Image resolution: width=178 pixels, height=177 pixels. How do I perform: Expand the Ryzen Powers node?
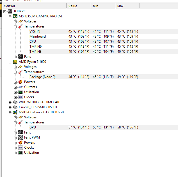pyautogui.click(x=15, y=82)
